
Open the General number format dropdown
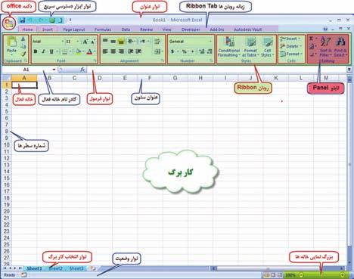tap(210, 41)
